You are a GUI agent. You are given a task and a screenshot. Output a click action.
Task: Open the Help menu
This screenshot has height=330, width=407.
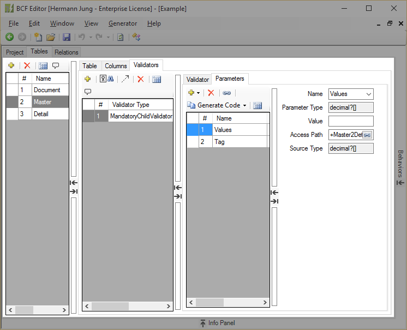154,23
